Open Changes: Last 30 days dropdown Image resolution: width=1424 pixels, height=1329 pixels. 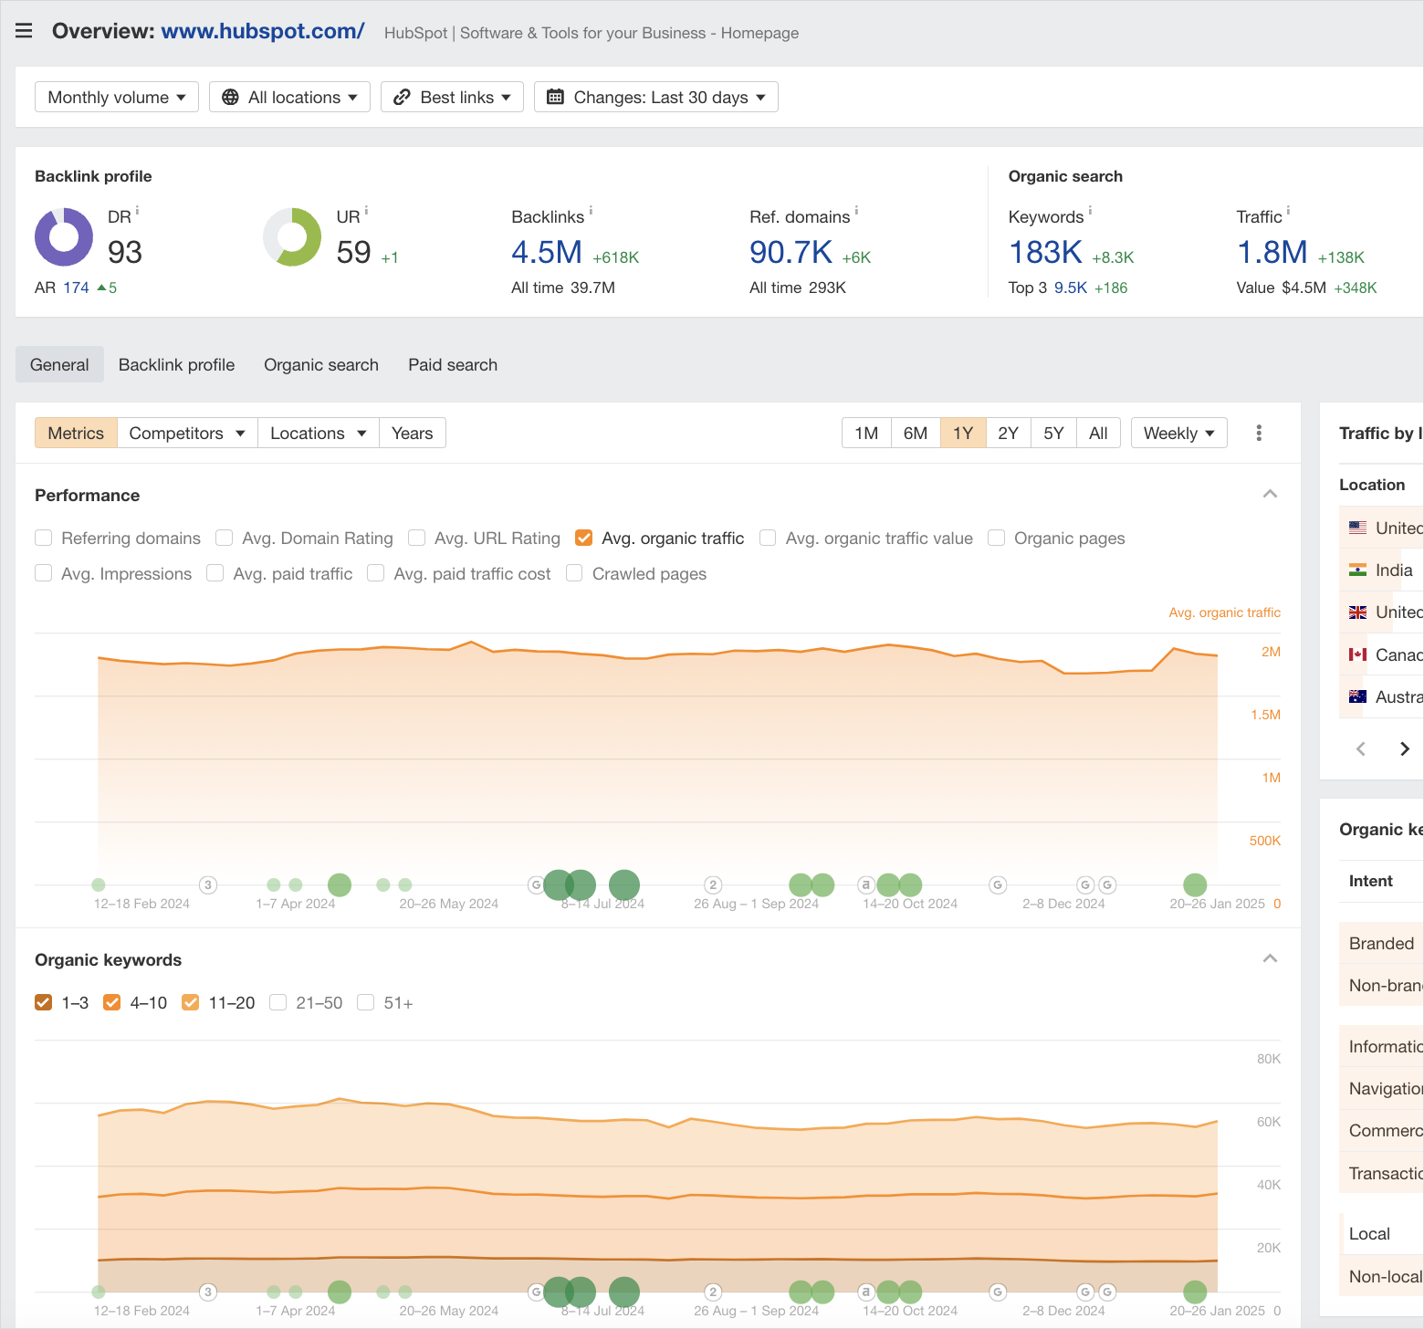point(656,97)
